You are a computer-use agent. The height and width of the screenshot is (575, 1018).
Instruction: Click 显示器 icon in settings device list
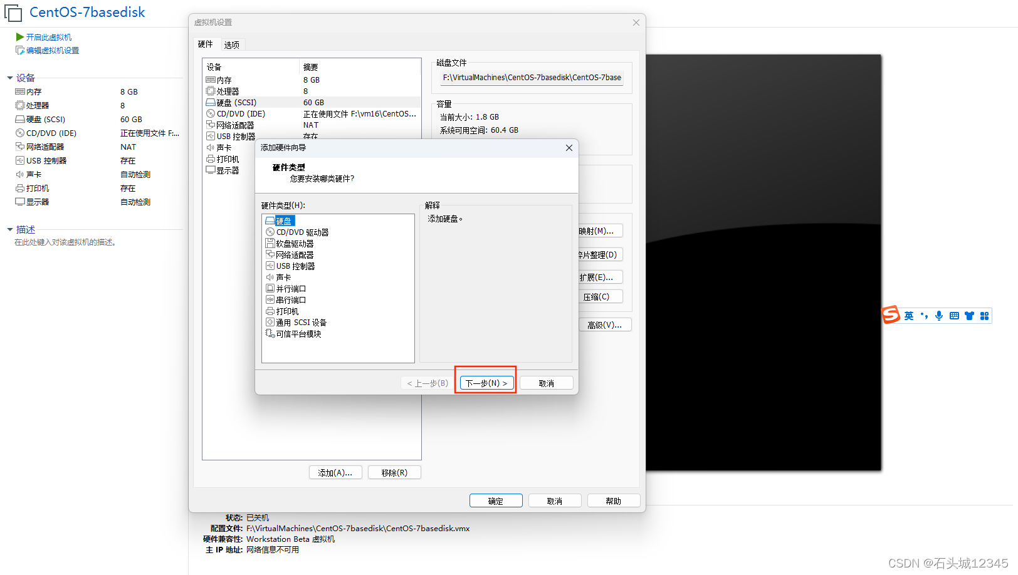[x=211, y=170]
